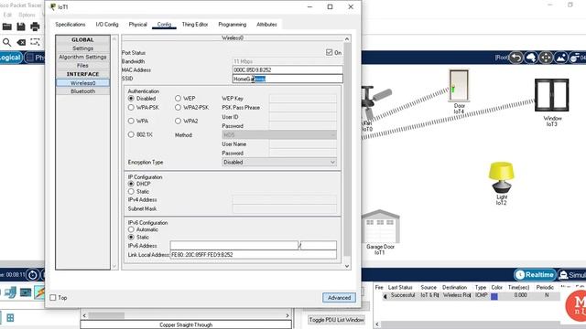Choose the WPA2 authentication radio button

[x=178, y=121]
